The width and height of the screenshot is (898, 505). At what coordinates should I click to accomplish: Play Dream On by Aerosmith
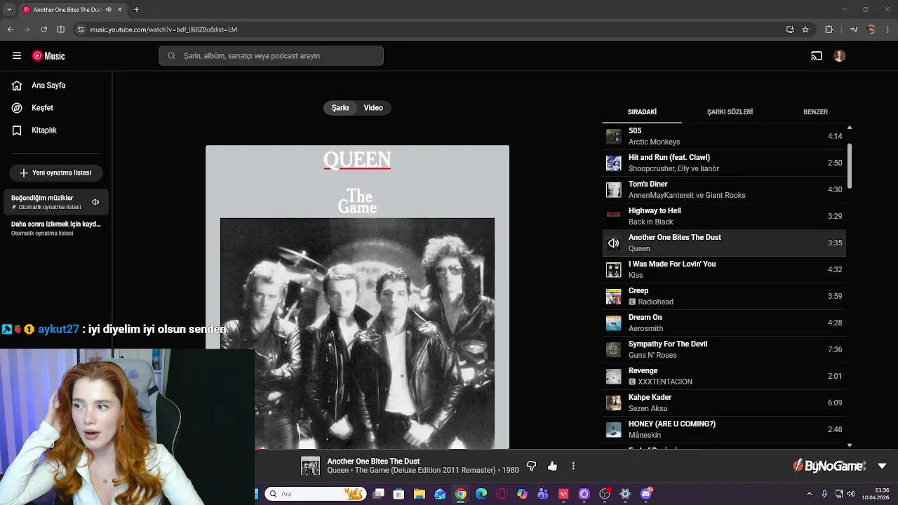click(x=724, y=323)
